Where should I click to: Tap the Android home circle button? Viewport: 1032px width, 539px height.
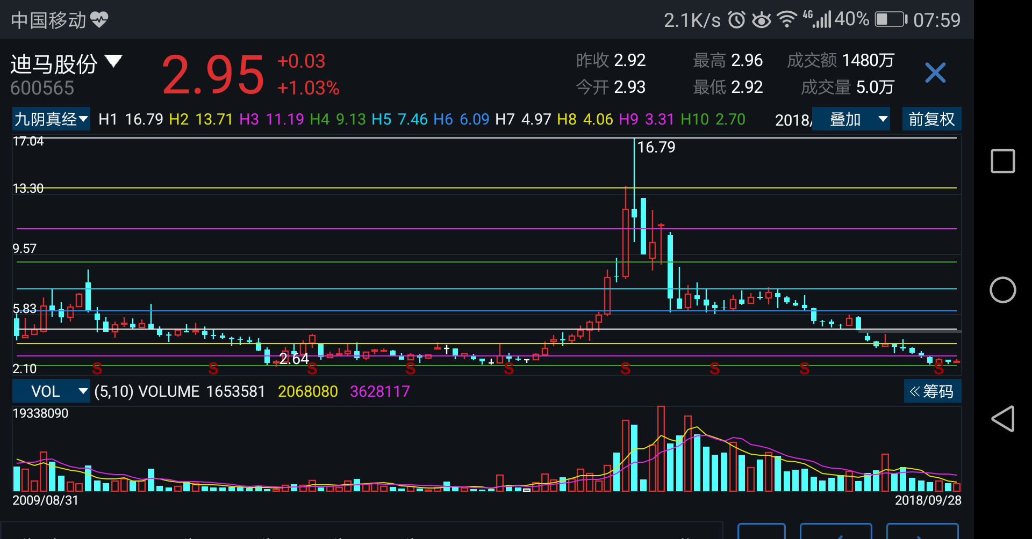(1003, 290)
